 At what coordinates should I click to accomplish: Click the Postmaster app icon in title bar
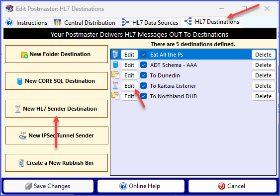click(9, 8)
